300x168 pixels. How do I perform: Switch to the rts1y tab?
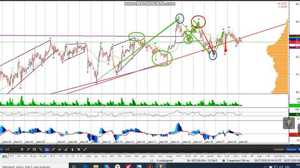pyautogui.click(x=104, y=156)
